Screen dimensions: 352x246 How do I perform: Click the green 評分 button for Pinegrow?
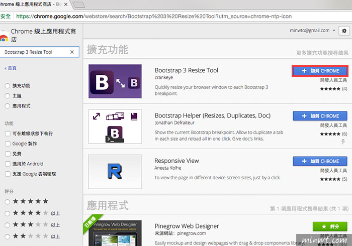click(x=330, y=226)
